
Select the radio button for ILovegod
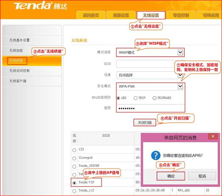click(x=74, y=158)
